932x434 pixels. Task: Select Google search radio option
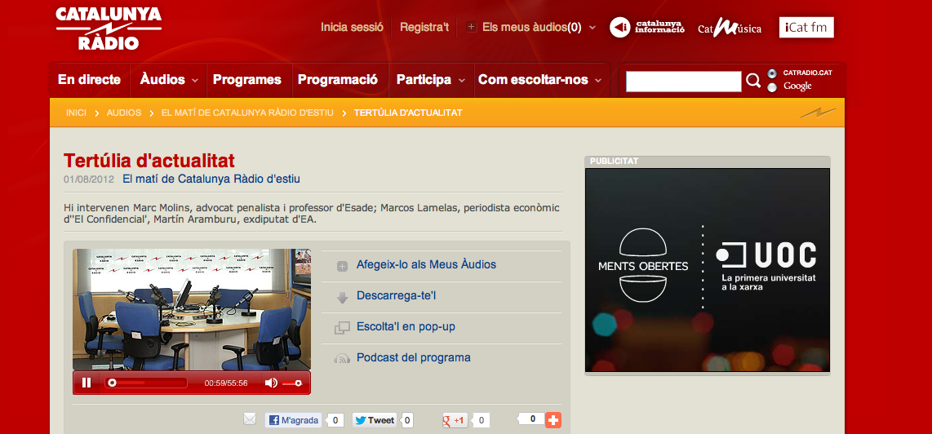point(772,87)
